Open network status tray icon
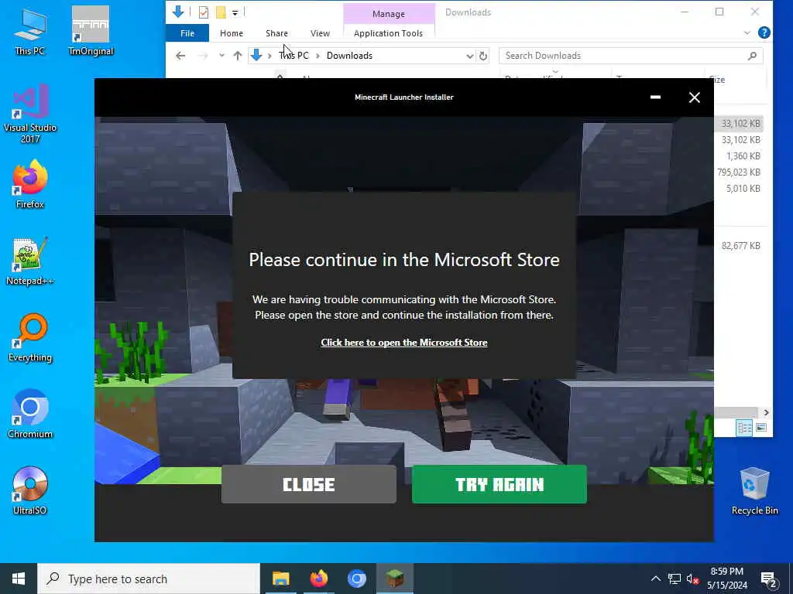793x594 pixels. point(675,579)
